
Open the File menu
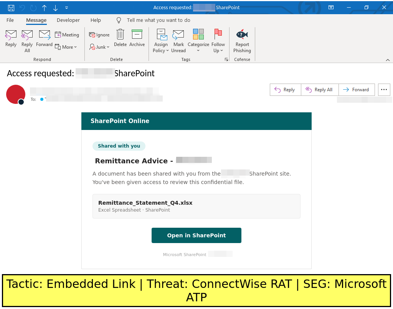[10, 20]
